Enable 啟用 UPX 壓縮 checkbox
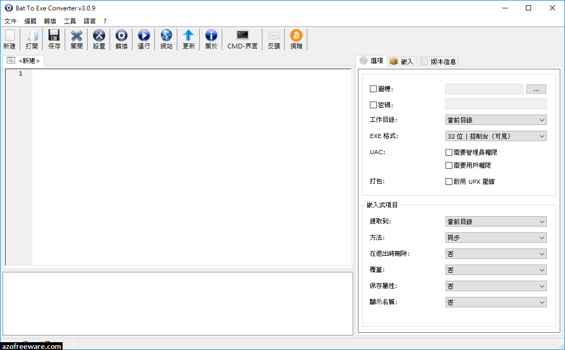This screenshot has width=565, height=350. pyautogui.click(x=449, y=182)
